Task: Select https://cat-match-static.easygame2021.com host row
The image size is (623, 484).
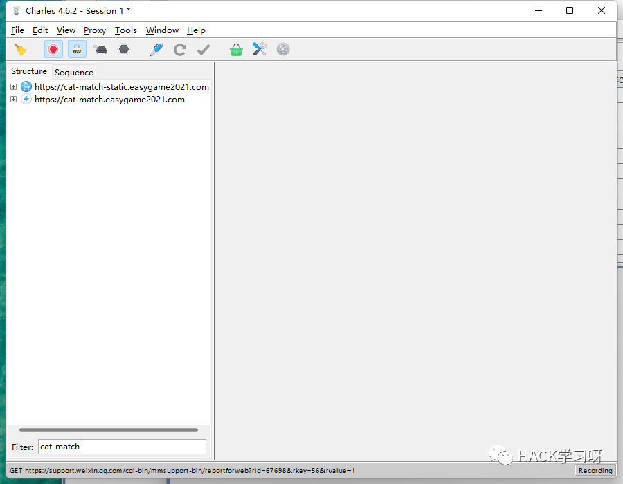Action: click(x=122, y=87)
